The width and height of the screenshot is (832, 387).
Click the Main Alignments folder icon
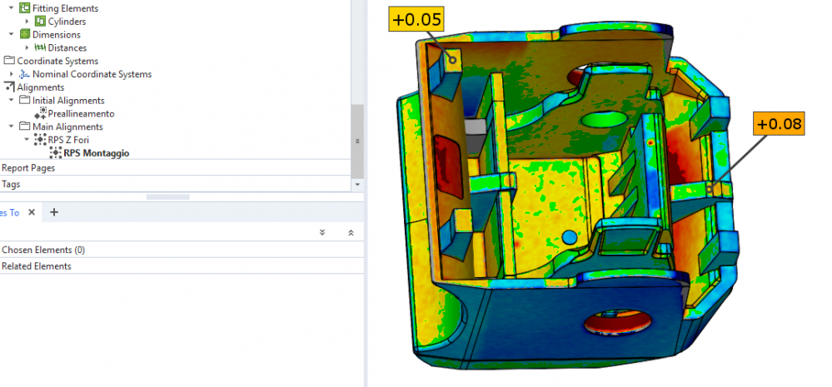24,127
